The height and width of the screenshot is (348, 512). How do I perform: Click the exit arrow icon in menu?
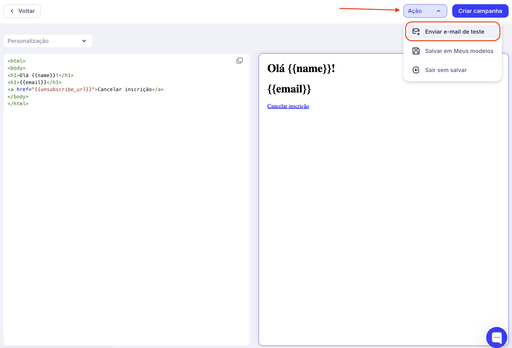pyautogui.click(x=416, y=70)
